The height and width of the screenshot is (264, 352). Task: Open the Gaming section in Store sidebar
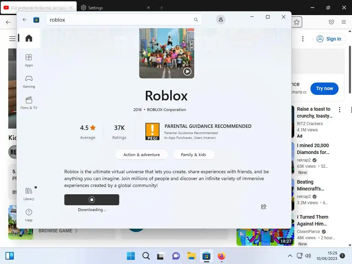[x=29, y=82]
